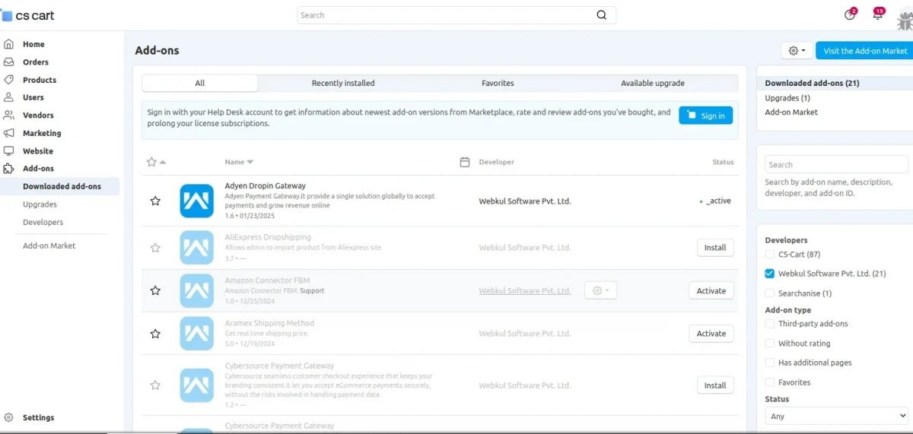Click the Sign in button
The width and height of the screenshot is (913, 434).
tap(705, 116)
